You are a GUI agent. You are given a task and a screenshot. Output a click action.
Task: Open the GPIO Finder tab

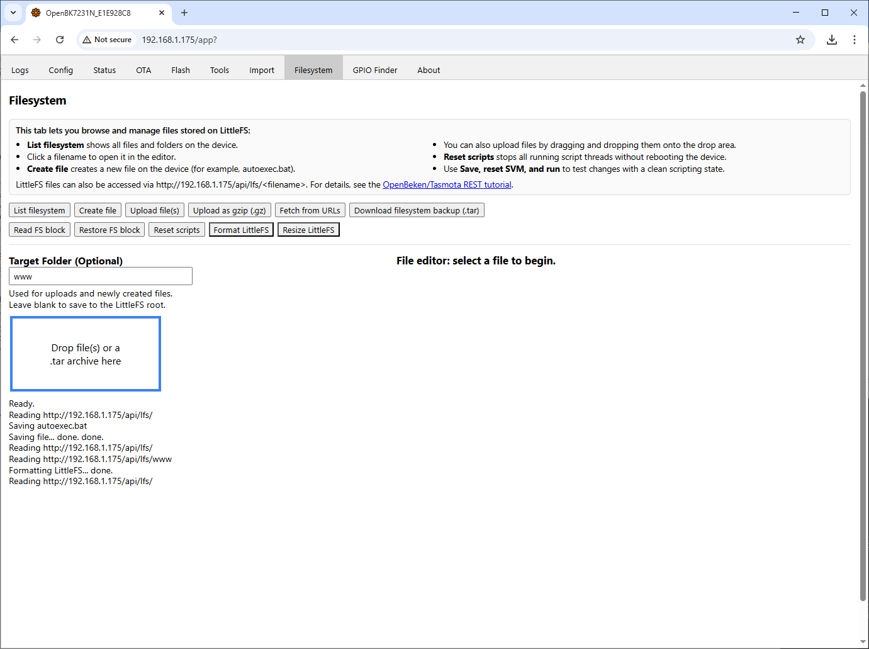tap(375, 70)
